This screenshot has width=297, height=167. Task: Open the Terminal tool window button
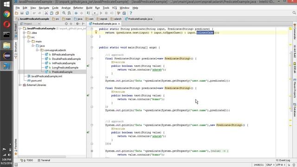(x=44, y=160)
